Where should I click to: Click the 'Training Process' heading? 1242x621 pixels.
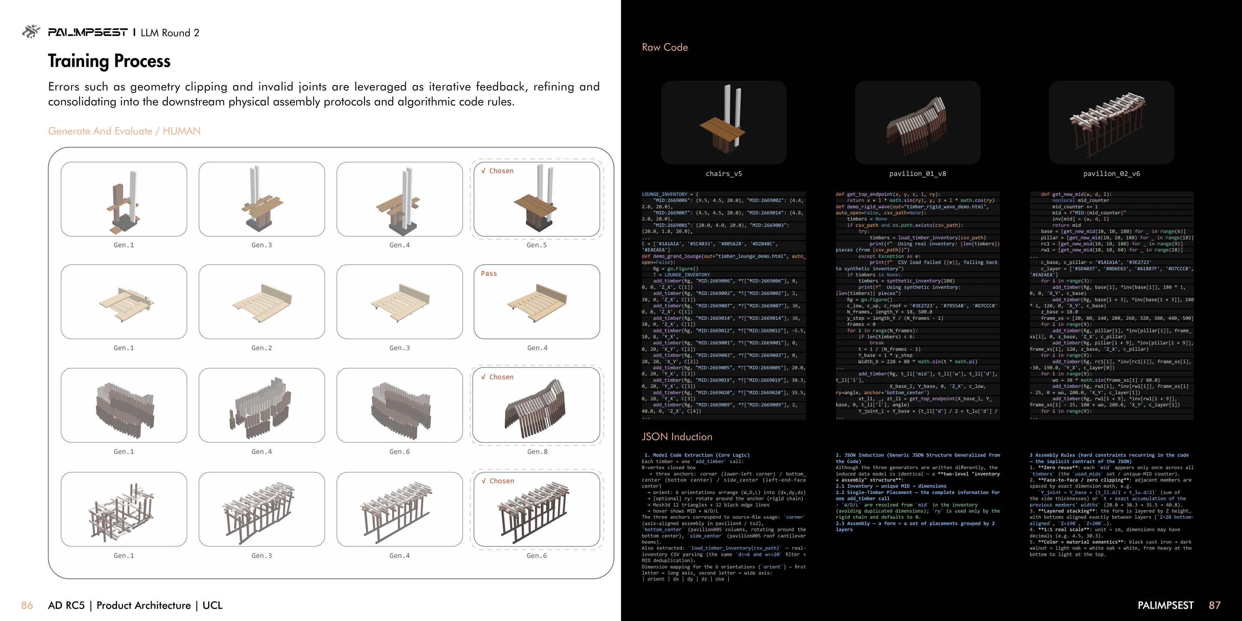point(109,61)
